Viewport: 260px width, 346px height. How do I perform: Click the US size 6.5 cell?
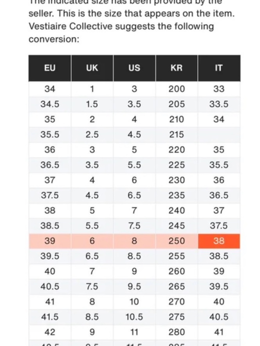[134, 195]
